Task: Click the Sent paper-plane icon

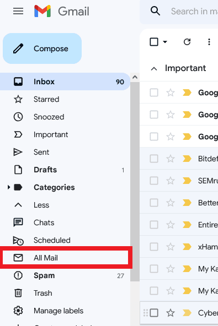Action: click(x=18, y=152)
